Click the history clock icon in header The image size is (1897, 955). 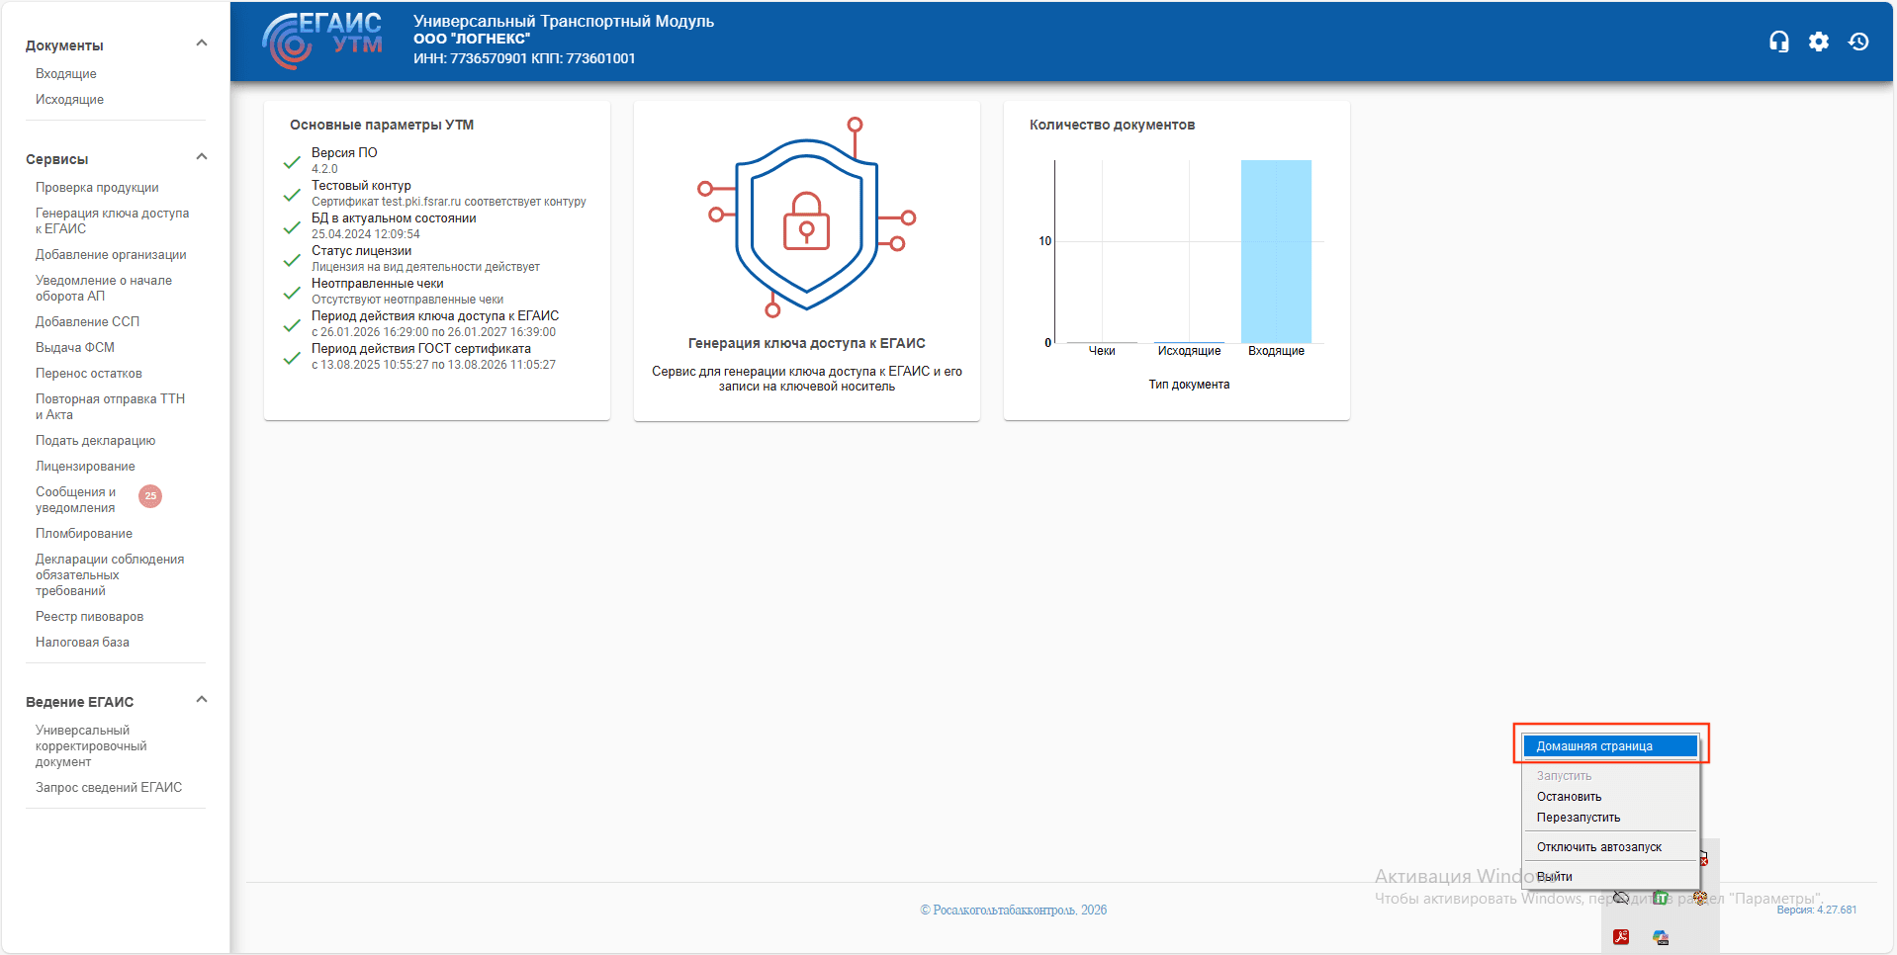click(x=1858, y=42)
